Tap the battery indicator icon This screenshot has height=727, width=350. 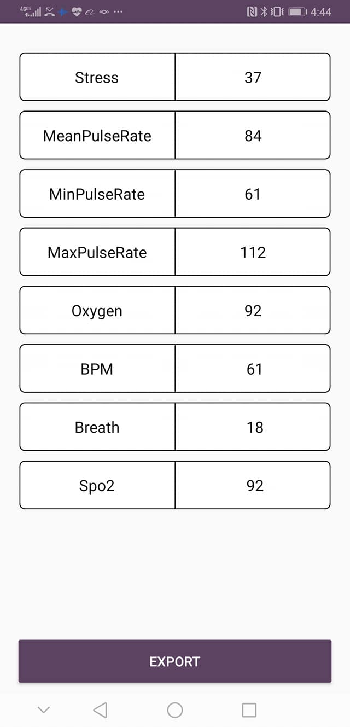297,11
